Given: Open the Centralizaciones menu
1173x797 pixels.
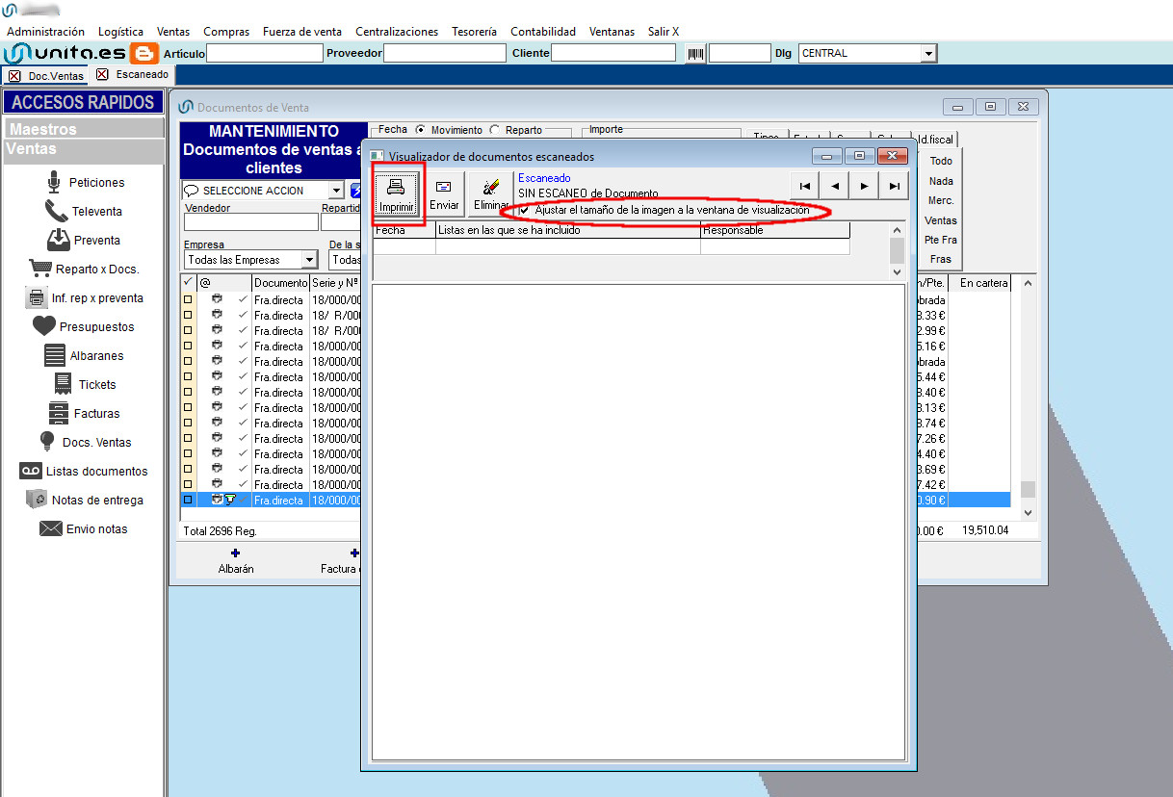Looking at the screenshot, I should coord(397,32).
